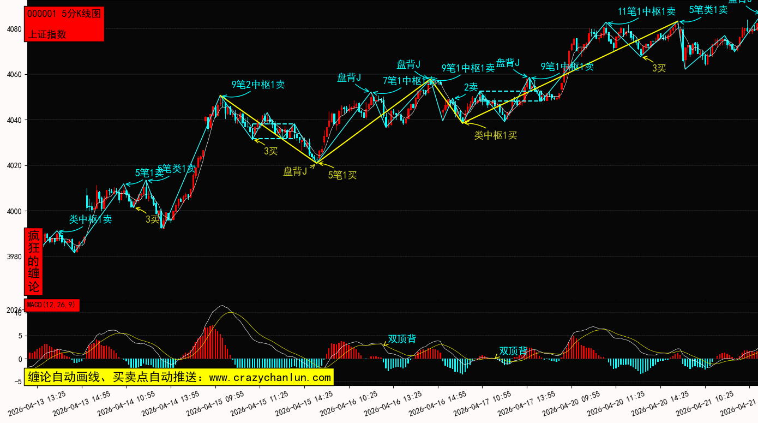Open the www.crazychanlun.com link in banner
Viewport: 758px width, 423px height.
270,377
